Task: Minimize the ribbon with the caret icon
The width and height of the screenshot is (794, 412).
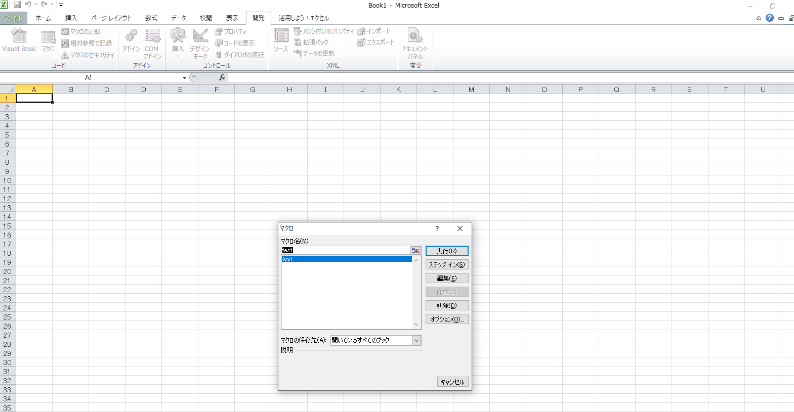Action: pos(759,18)
